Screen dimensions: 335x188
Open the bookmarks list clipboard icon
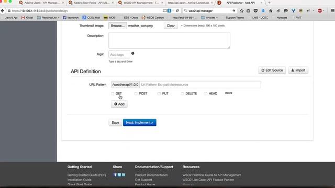point(248,10)
